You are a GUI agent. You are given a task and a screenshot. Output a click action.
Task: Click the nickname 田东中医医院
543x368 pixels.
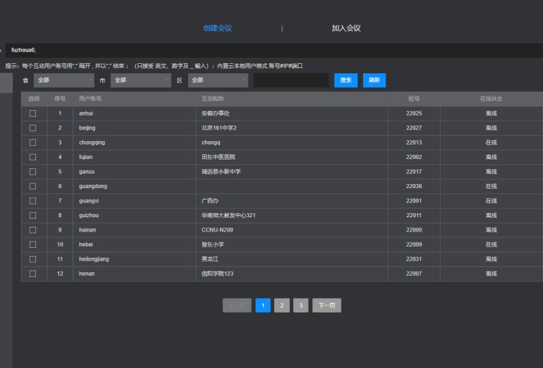[219, 157]
